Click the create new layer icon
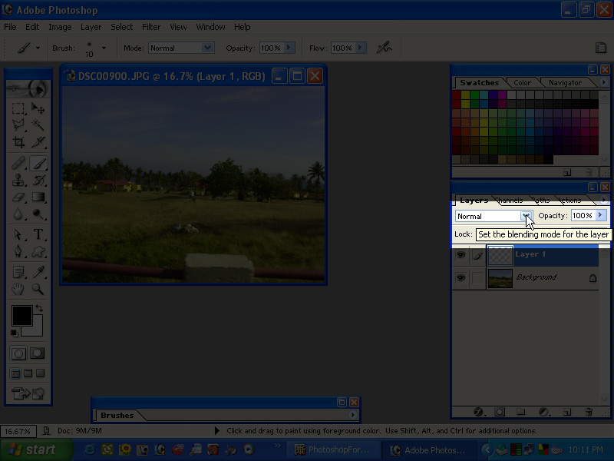This screenshot has height=461, width=614. (x=566, y=411)
